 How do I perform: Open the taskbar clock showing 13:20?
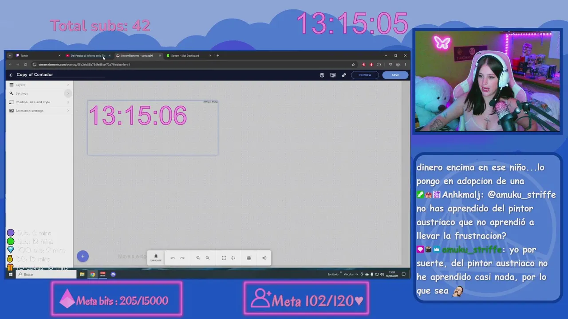click(391, 274)
